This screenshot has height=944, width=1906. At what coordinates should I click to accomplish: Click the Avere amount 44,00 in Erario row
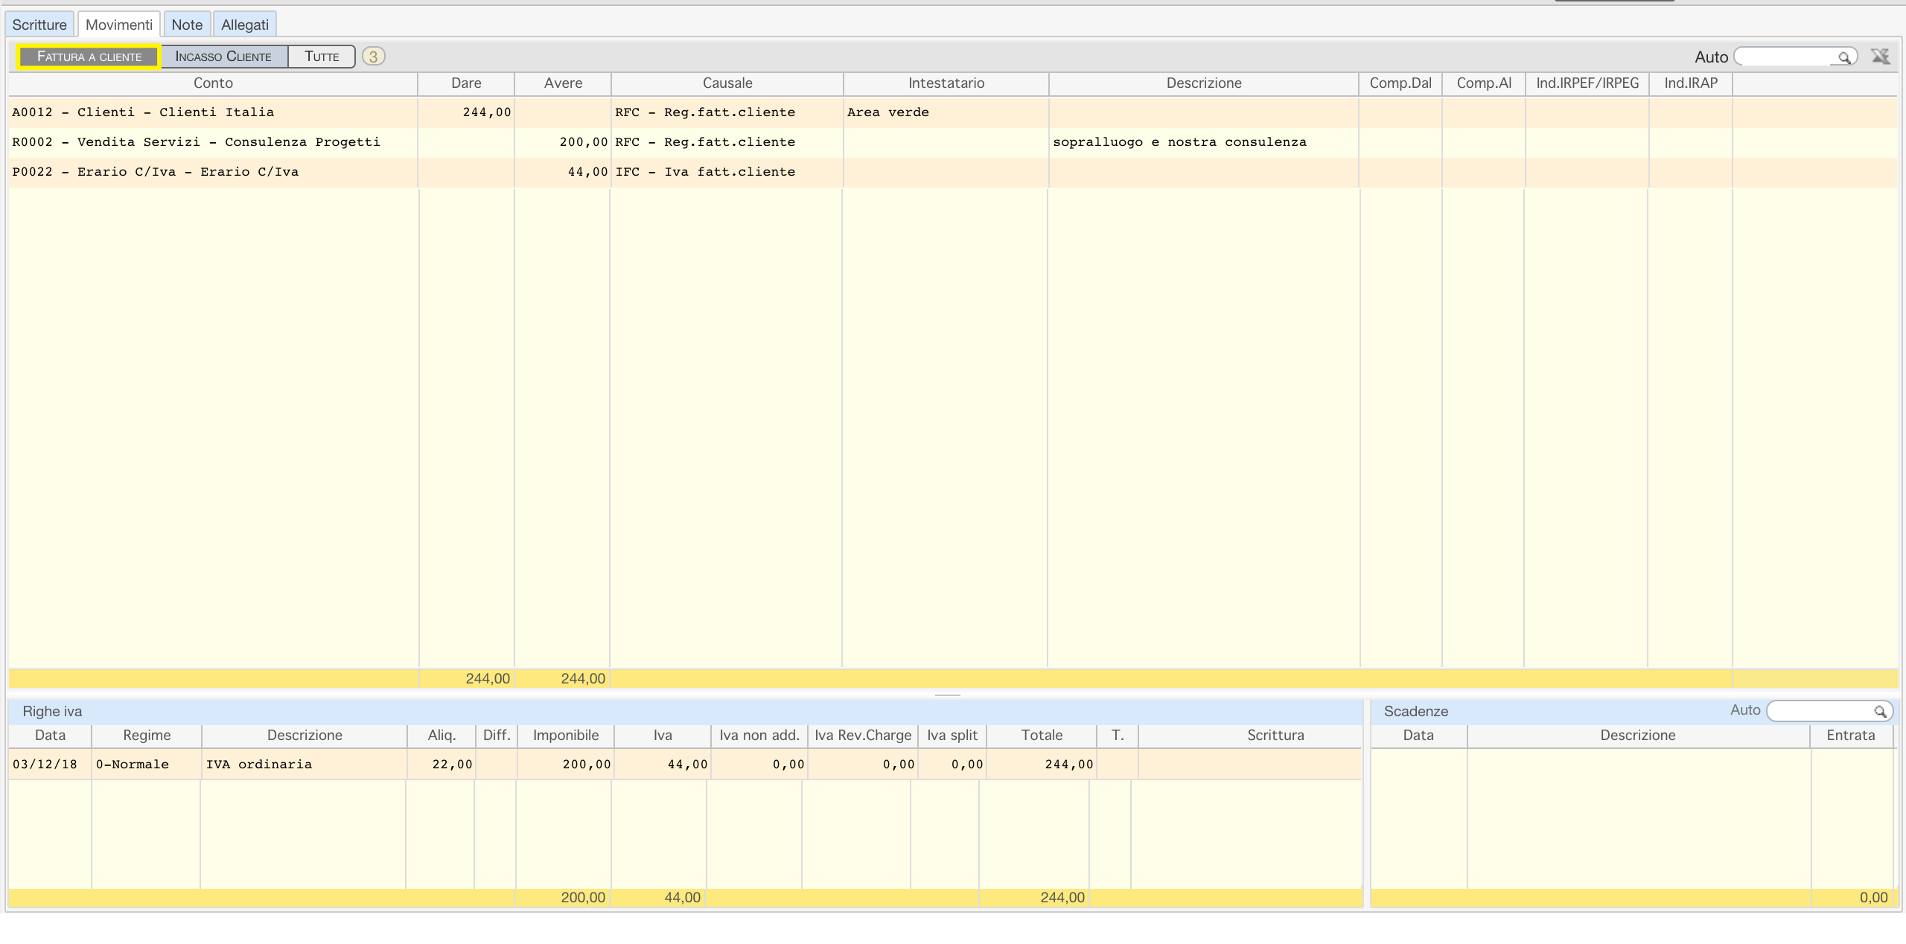pyautogui.click(x=588, y=172)
